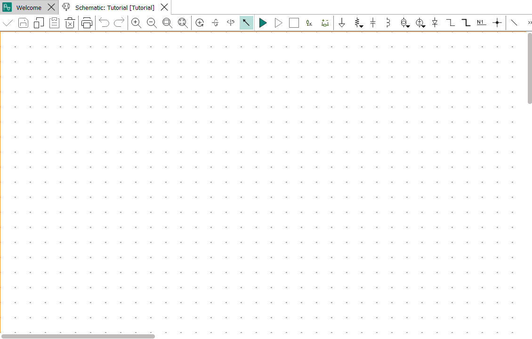Activate the select arrow tool
The height and width of the screenshot is (339, 532).
246,23
